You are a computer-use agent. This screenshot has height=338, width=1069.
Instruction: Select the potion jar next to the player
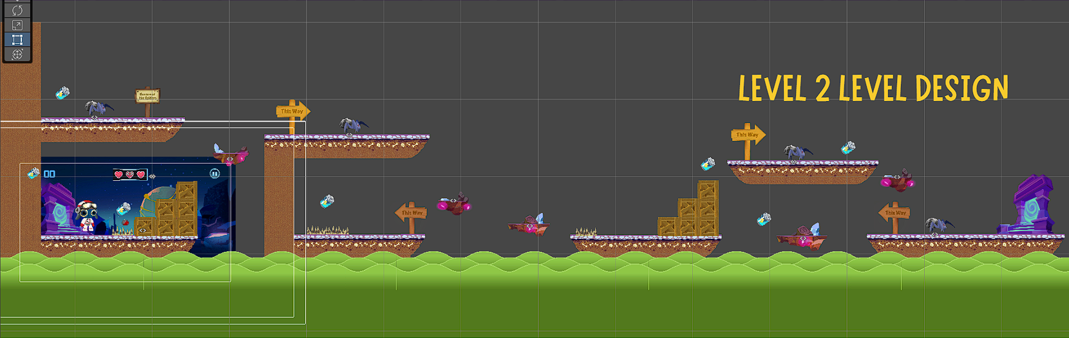(x=123, y=209)
